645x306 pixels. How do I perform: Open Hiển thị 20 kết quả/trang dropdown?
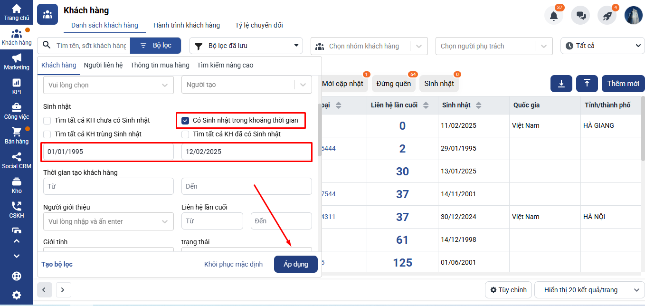coord(589,290)
